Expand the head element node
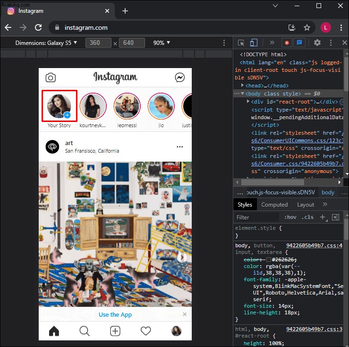 pyautogui.click(x=242, y=85)
